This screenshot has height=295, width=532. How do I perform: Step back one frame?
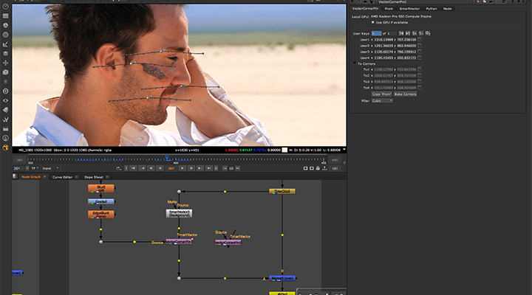point(151,168)
